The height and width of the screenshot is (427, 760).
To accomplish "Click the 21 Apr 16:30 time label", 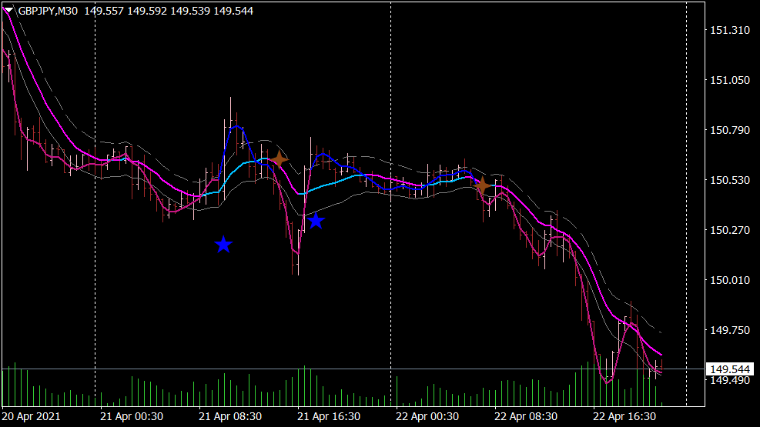I will (x=329, y=416).
